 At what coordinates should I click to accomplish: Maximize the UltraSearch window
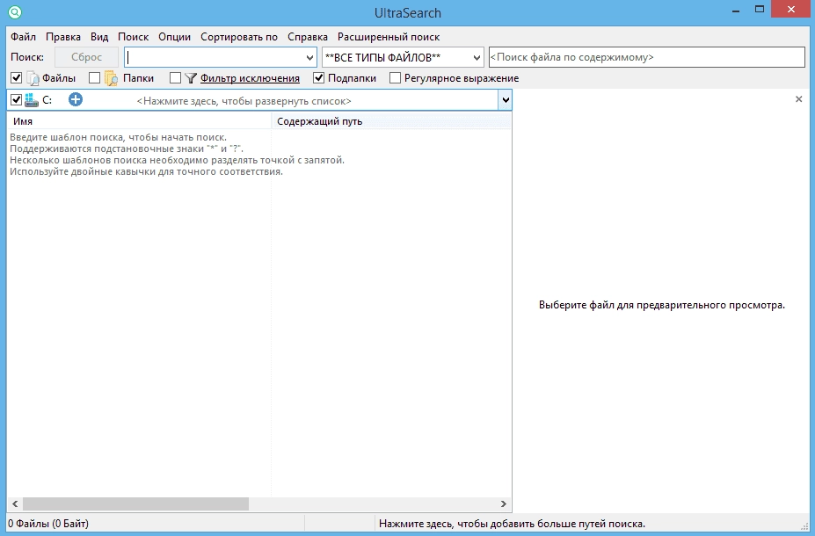760,10
